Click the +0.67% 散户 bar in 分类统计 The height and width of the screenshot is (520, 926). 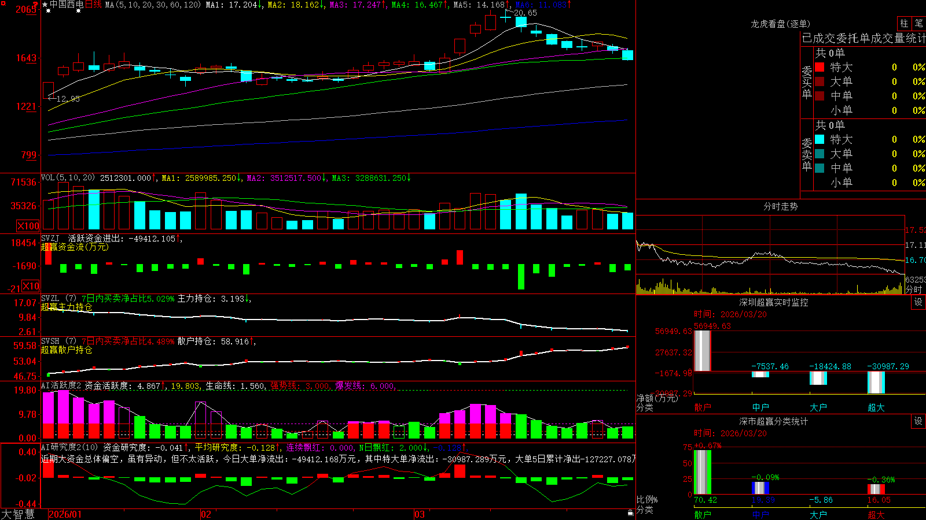pyautogui.click(x=703, y=472)
